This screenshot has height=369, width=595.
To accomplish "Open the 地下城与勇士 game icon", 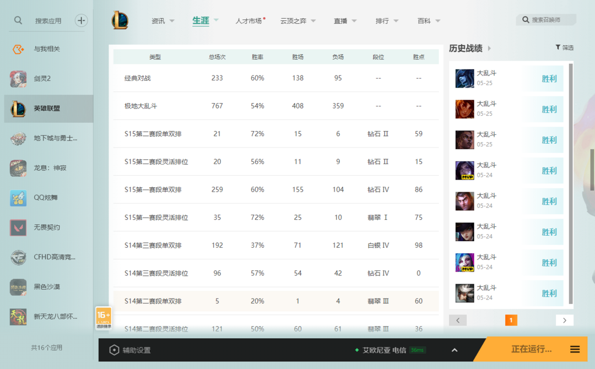I will [18, 138].
